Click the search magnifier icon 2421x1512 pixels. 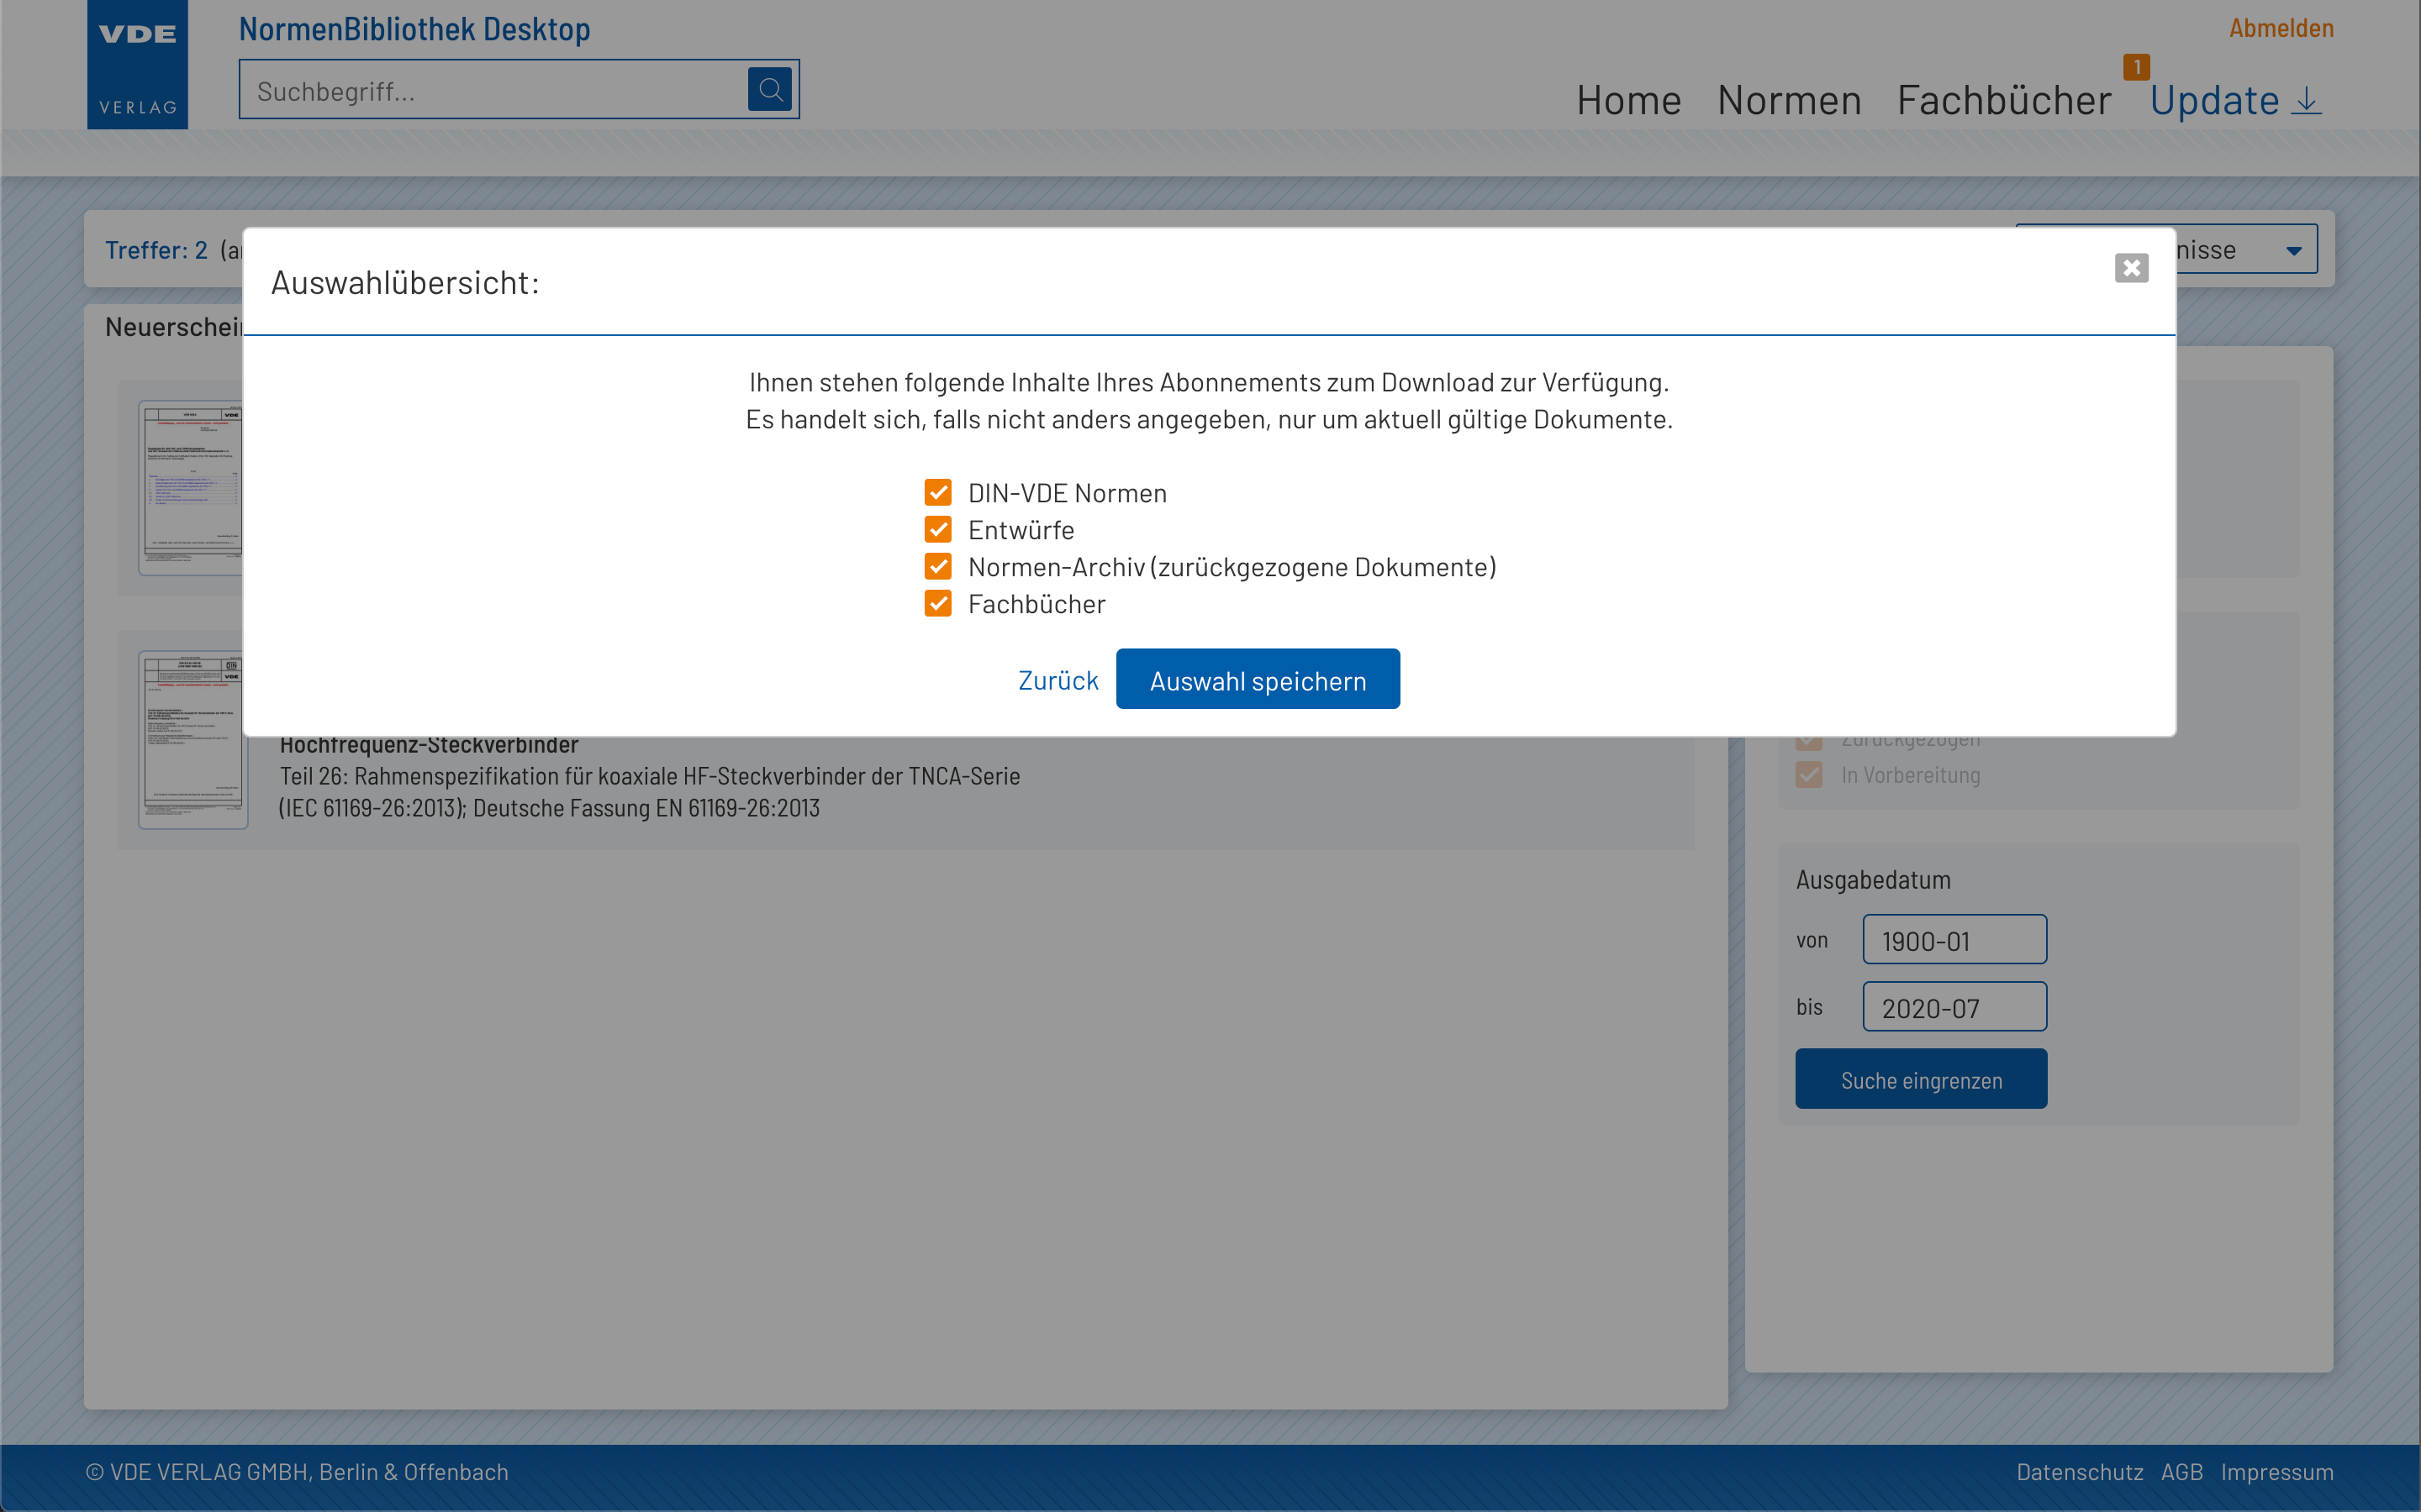coord(769,89)
